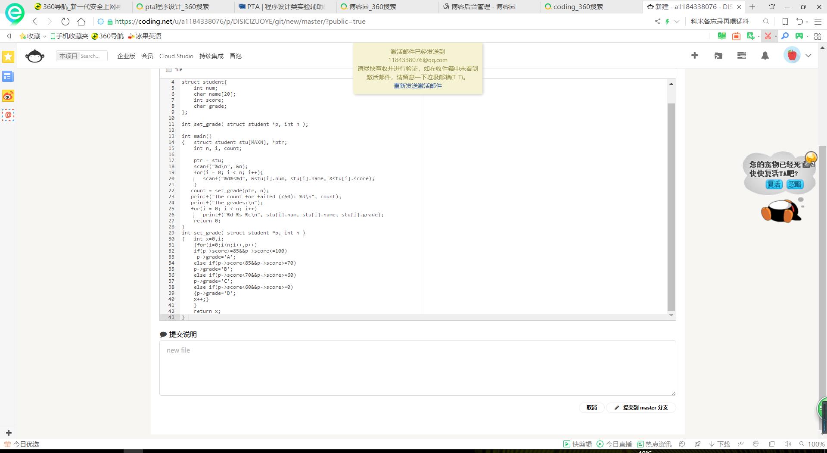The width and height of the screenshot is (827, 453).
Task: Open the notifications bell
Action: (765, 56)
